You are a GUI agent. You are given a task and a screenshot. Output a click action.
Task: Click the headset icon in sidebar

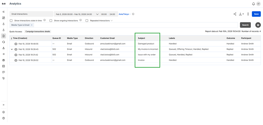pyautogui.click(x=4, y=42)
